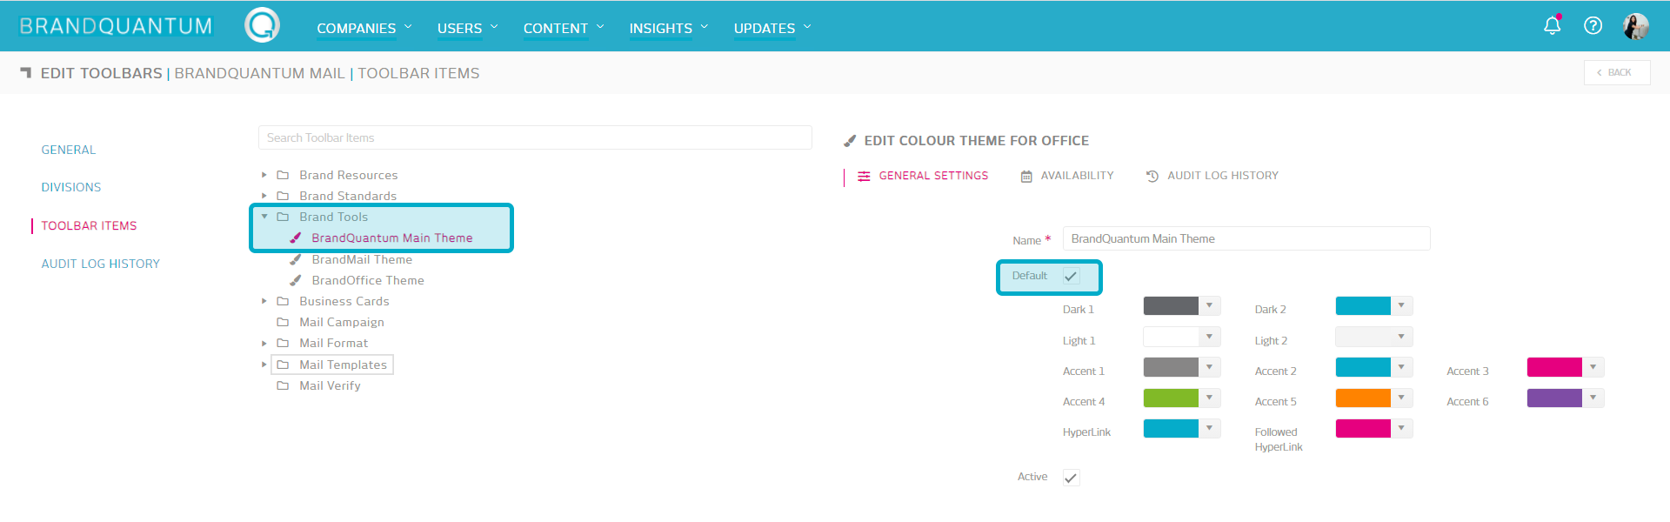Image resolution: width=1670 pixels, height=522 pixels.
Task: Toggle the Default checkbox
Action: (x=1071, y=277)
